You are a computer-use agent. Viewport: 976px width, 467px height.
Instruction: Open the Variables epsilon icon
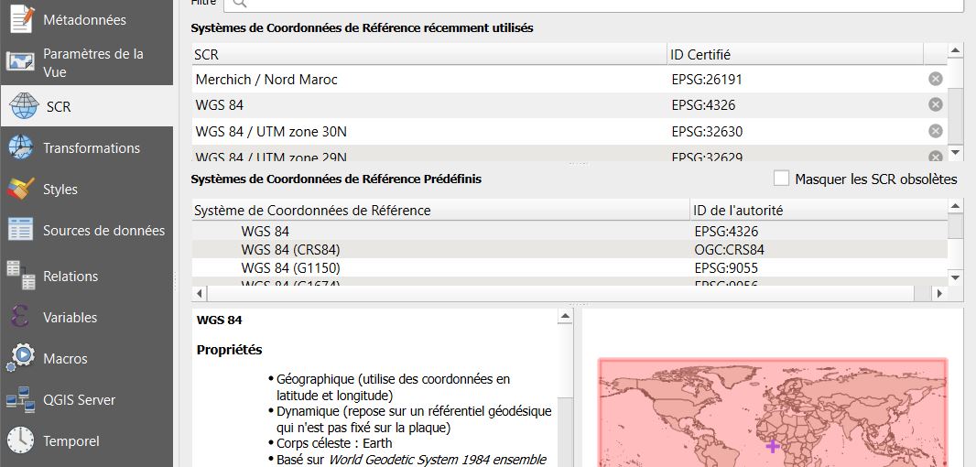click(x=20, y=318)
